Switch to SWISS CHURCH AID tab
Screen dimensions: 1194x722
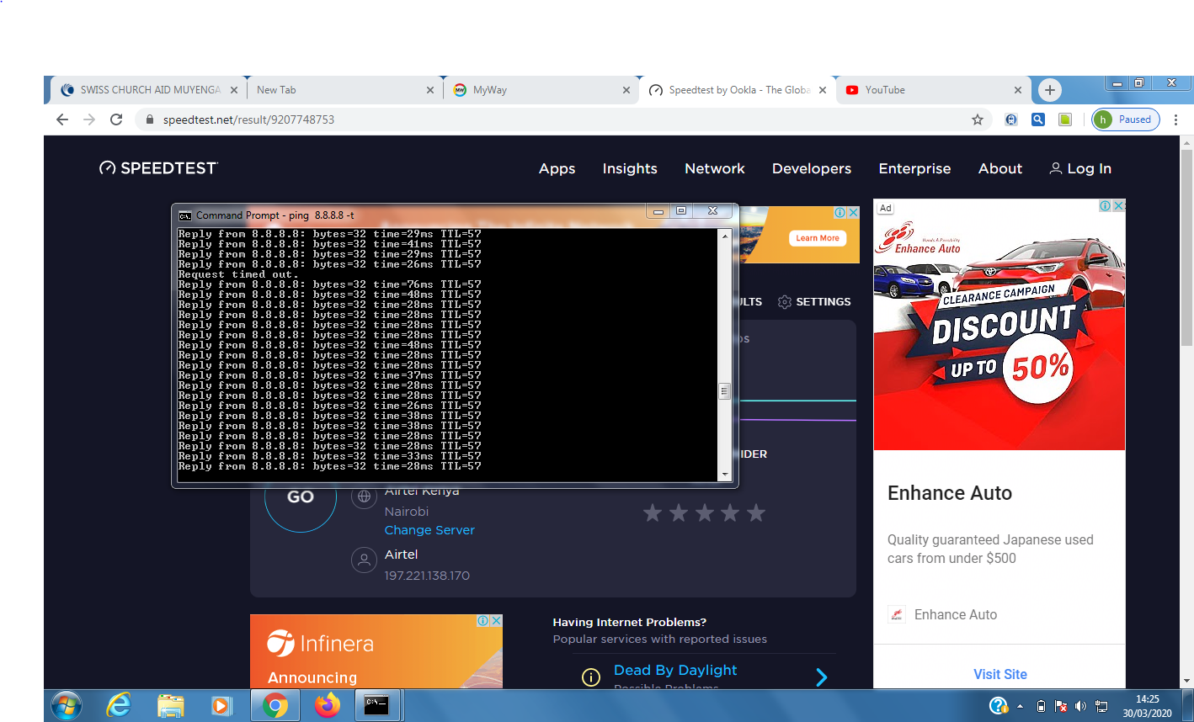click(143, 90)
